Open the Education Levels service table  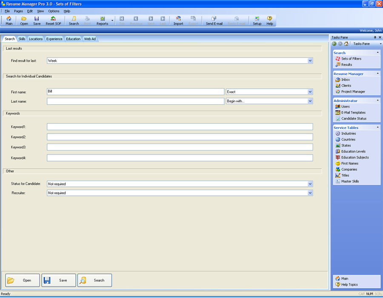pyautogui.click(x=351, y=152)
